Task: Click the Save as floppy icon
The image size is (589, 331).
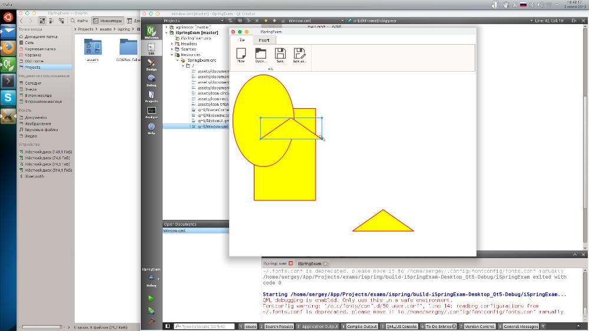Action: [299, 55]
